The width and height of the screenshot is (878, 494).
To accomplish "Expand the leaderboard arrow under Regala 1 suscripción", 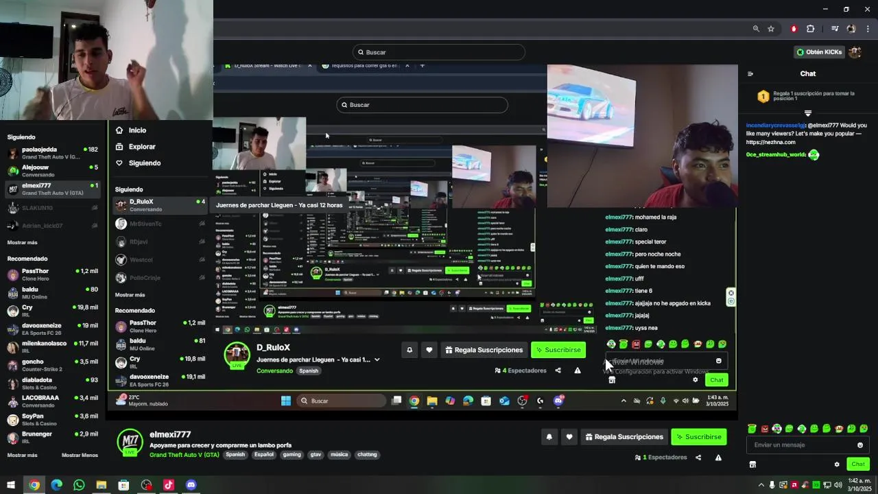I will point(808,113).
